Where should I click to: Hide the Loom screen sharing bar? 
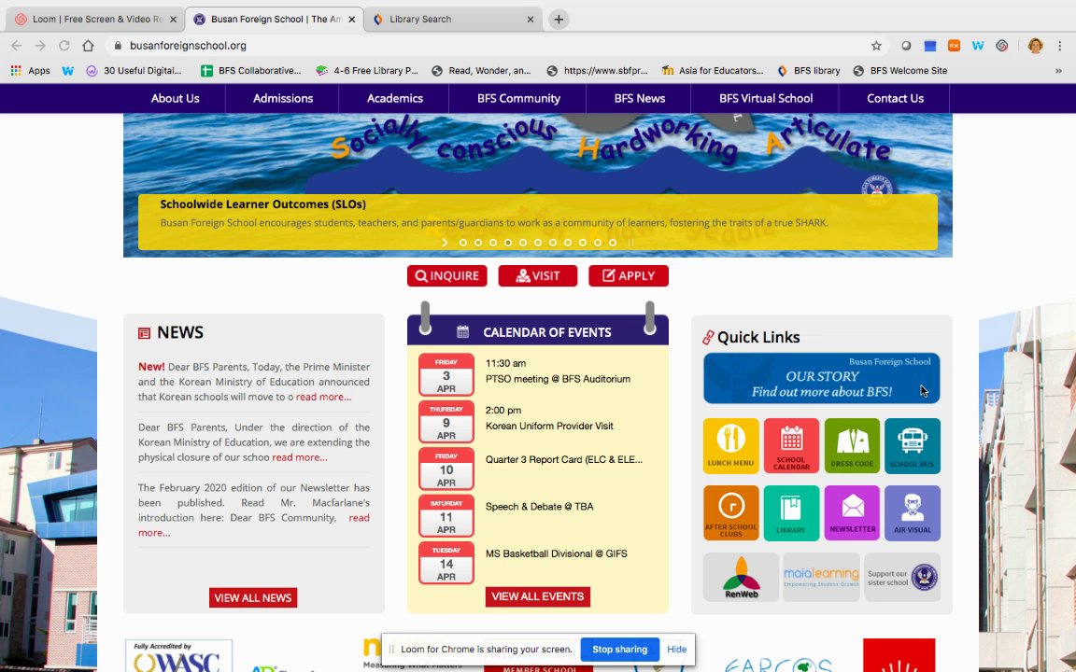676,650
